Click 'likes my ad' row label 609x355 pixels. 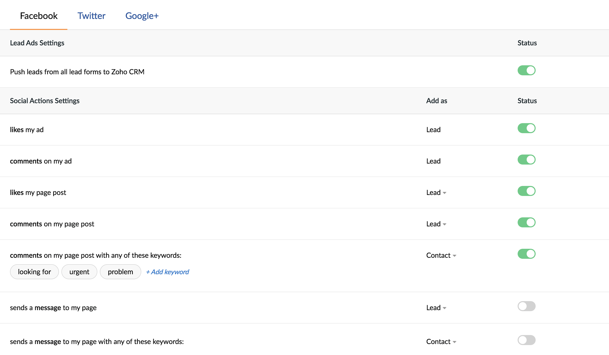tap(27, 130)
